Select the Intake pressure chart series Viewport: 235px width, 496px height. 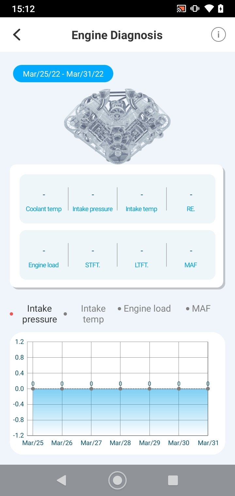tap(39, 314)
